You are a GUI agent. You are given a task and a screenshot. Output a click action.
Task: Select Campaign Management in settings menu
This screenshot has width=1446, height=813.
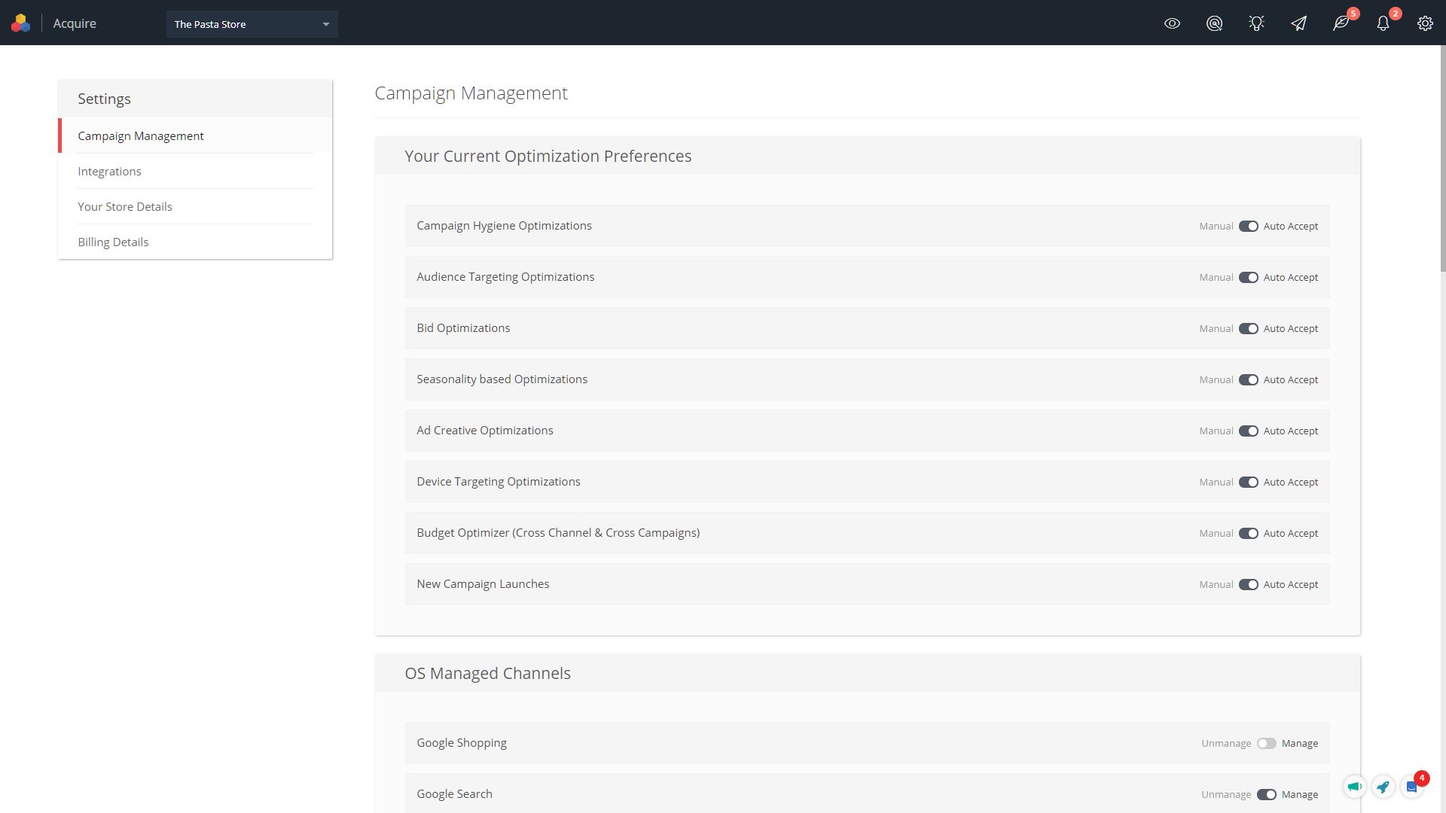pyautogui.click(x=195, y=135)
